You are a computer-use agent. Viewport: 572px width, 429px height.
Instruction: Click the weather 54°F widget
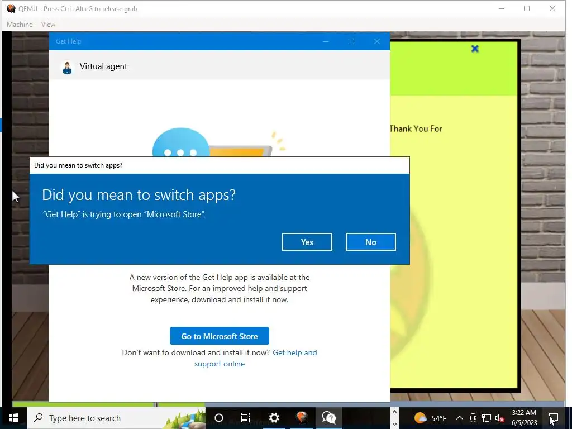click(x=431, y=418)
